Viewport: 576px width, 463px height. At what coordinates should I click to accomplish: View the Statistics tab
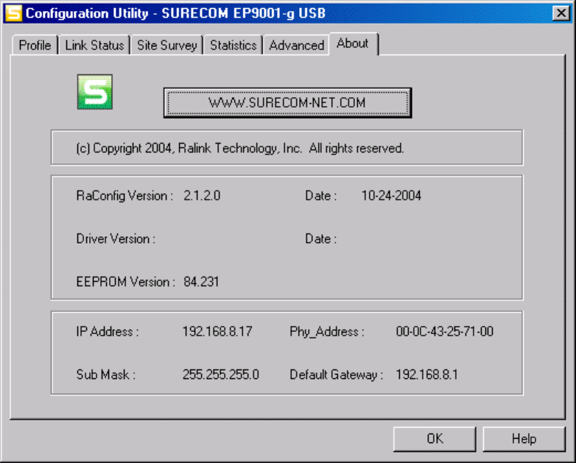point(233,46)
